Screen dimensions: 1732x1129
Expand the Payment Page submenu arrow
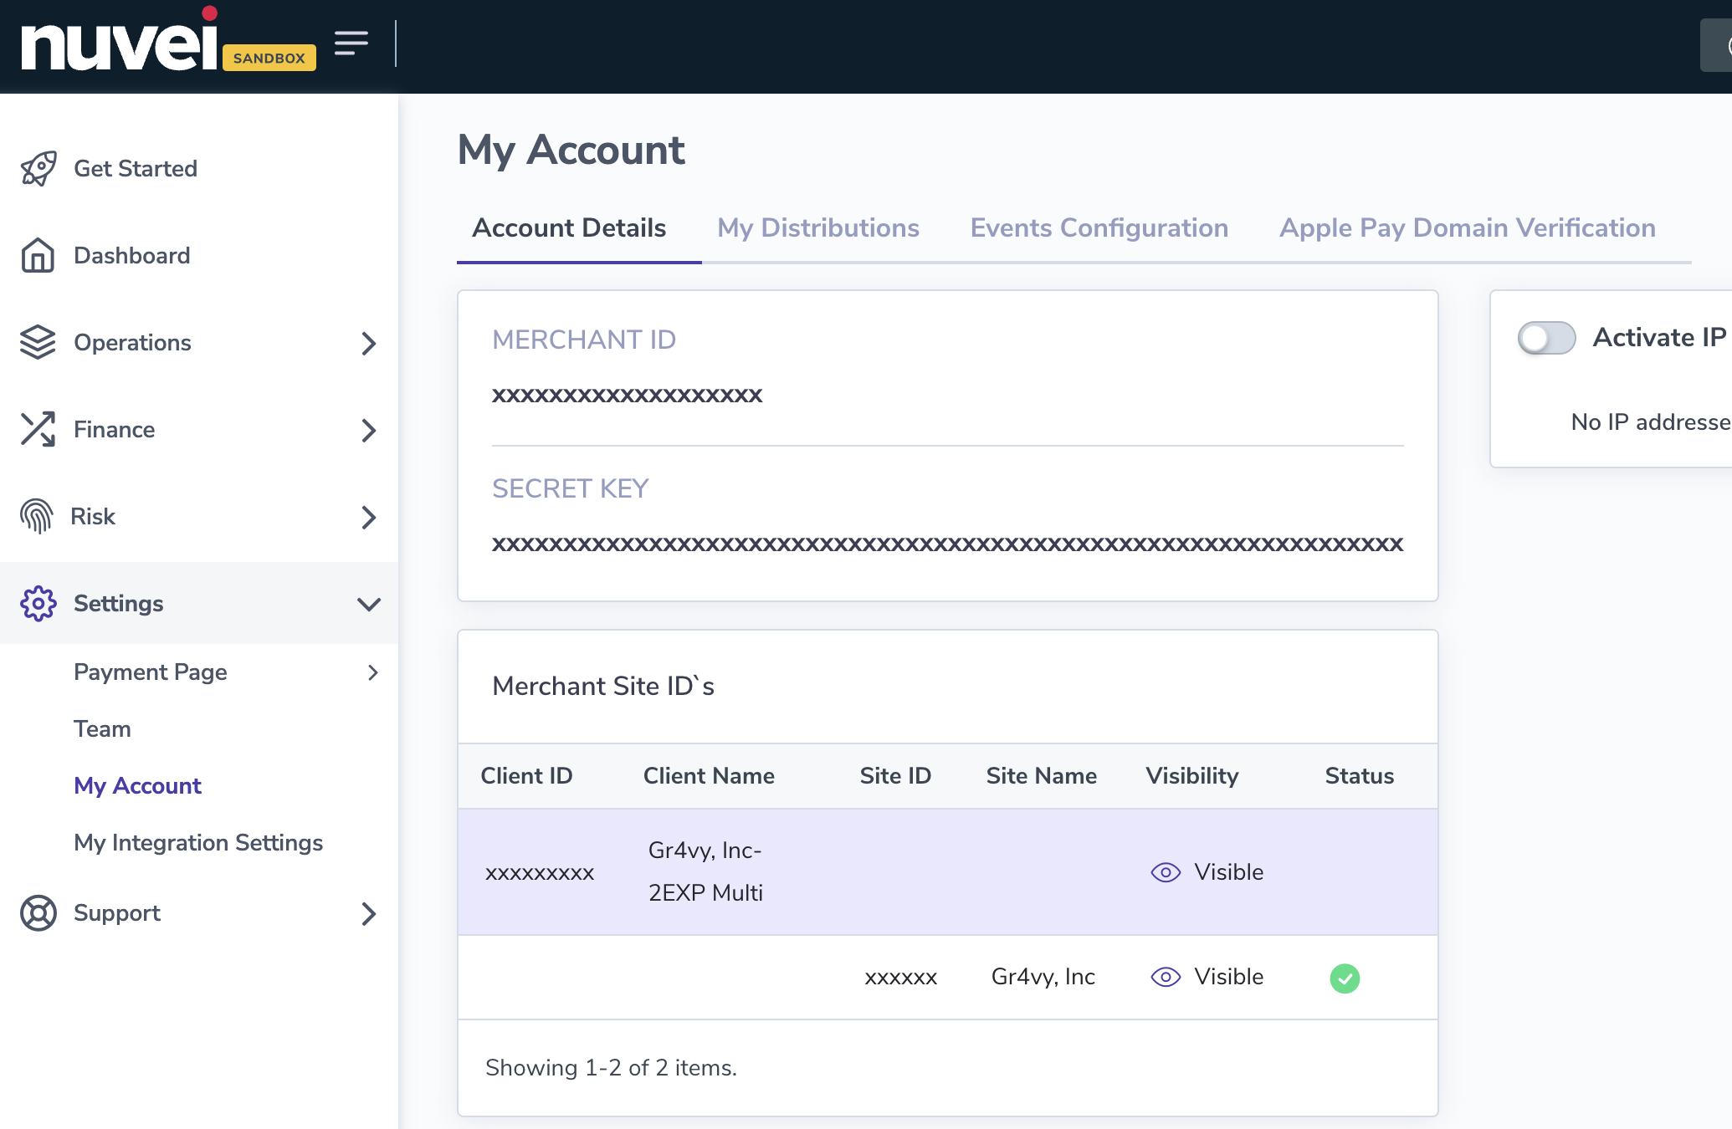(373, 672)
